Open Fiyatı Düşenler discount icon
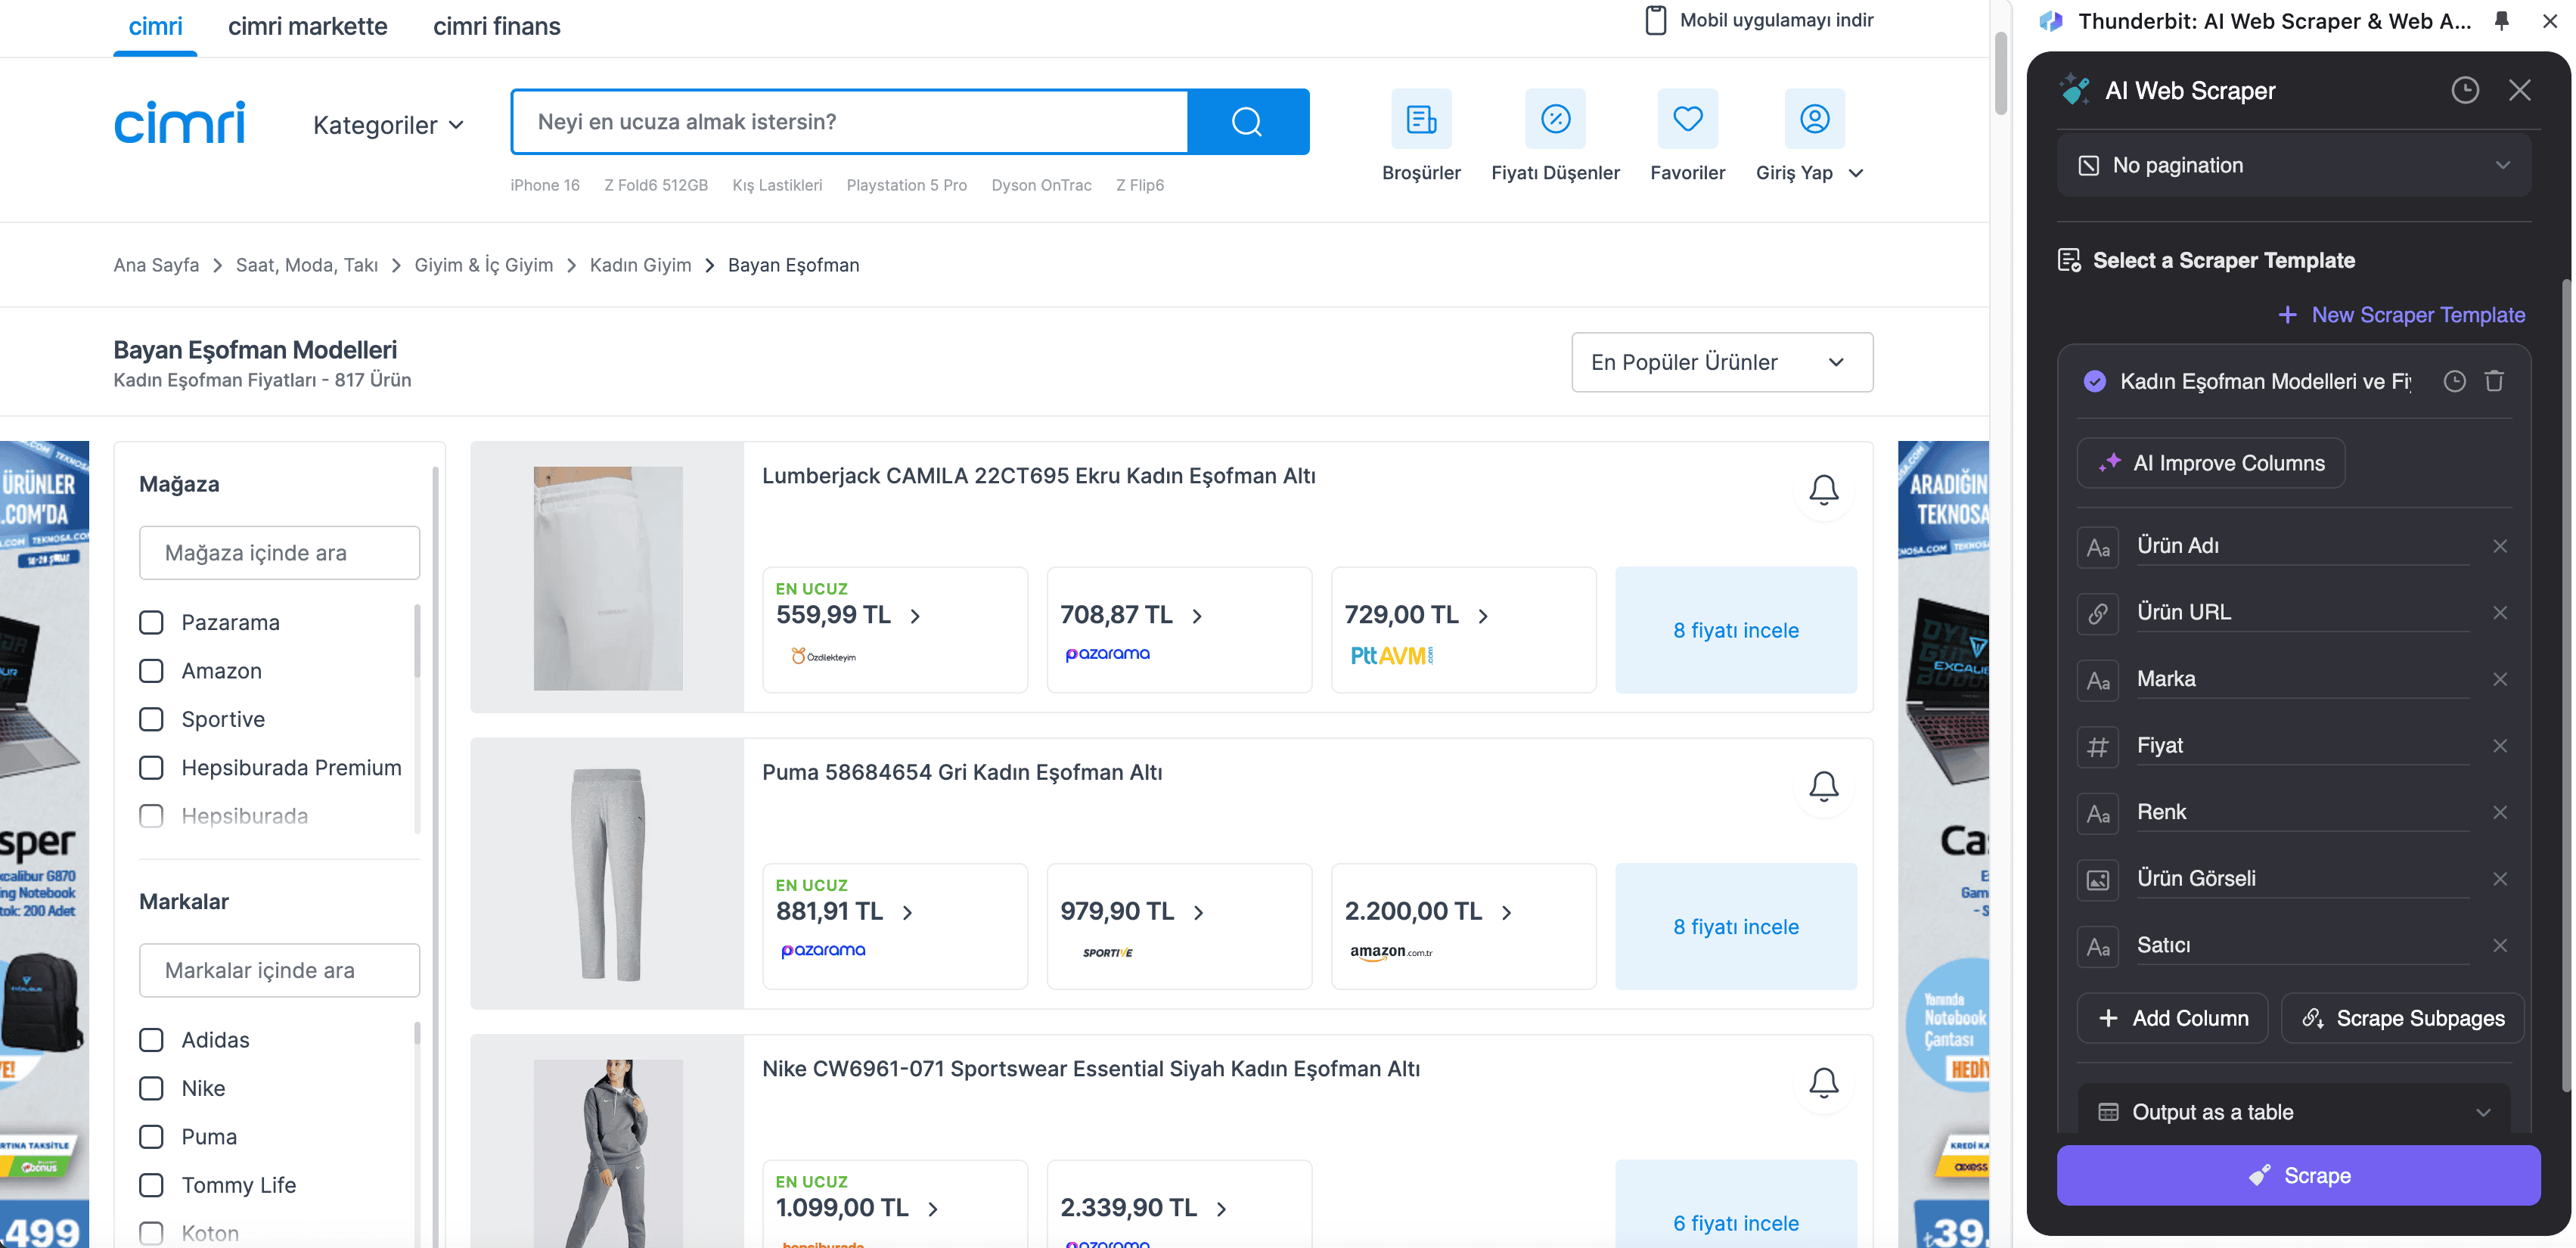The image size is (2576, 1248). click(x=1554, y=120)
